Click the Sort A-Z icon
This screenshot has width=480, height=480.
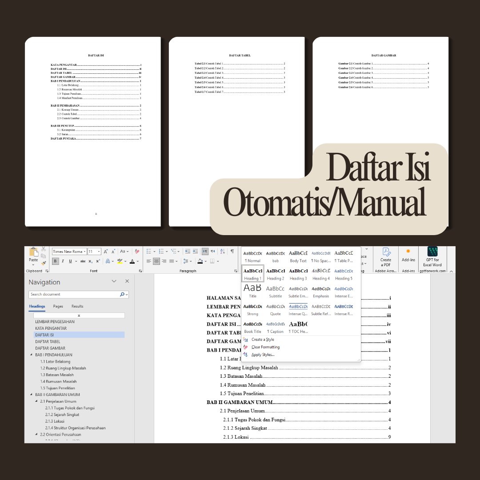pos(223,251)
